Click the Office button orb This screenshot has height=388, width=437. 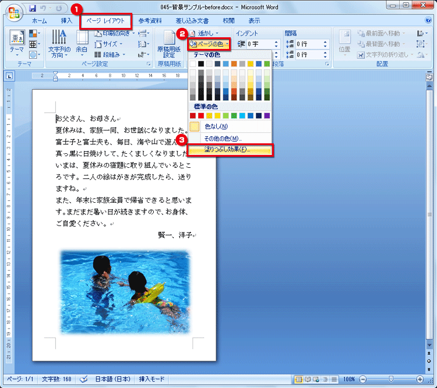pyautogui.click(x=15, y=13)
